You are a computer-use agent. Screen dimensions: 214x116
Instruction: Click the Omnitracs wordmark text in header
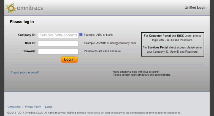pos(30,8)
